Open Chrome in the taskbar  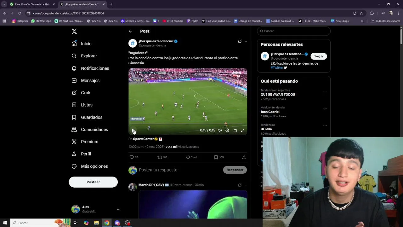pyautogui.click(x=107, y=223)
